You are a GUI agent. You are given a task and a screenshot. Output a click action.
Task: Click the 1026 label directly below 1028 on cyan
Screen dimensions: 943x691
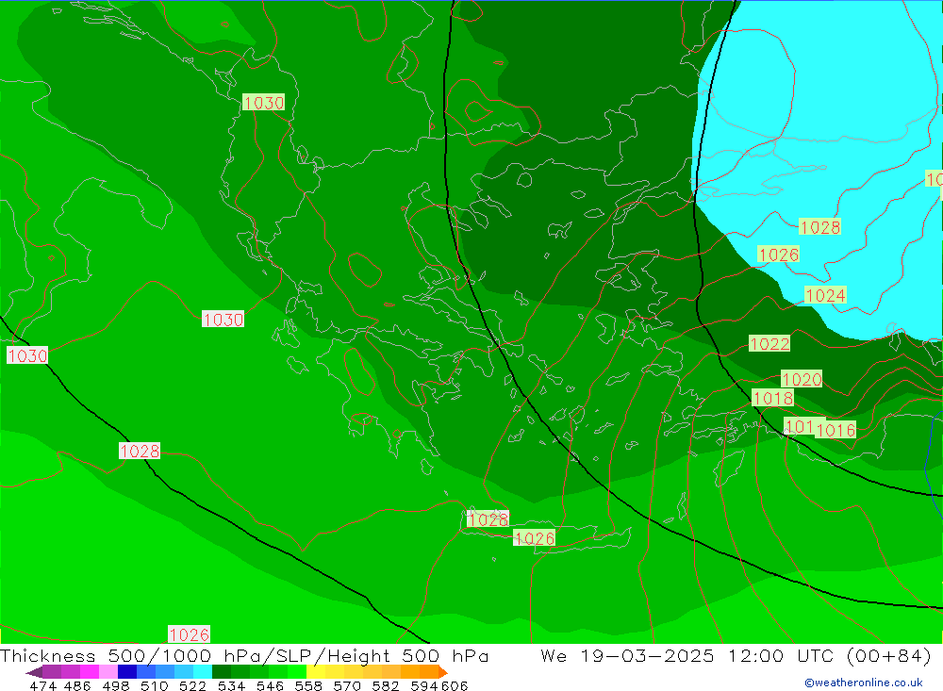click(778, 255)
